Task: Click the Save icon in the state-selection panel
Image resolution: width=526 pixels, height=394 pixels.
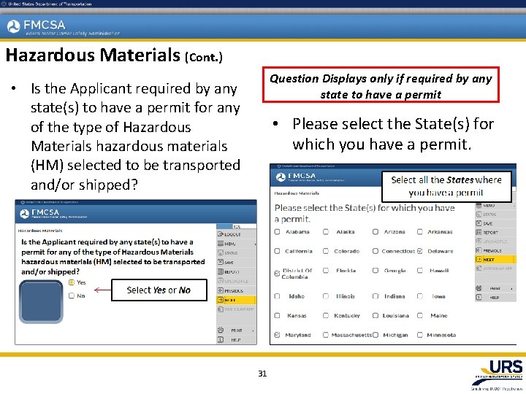Action: pos(479,223)
